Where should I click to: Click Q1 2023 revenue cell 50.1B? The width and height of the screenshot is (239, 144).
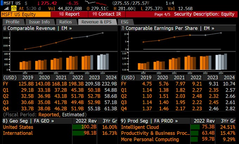point(94,90)
